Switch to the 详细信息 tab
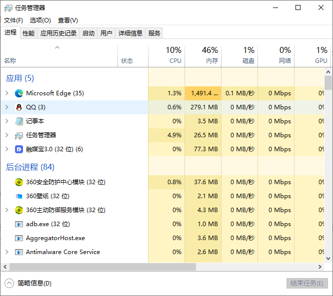This screenshot has height=296, width=333. coord(130,33)
